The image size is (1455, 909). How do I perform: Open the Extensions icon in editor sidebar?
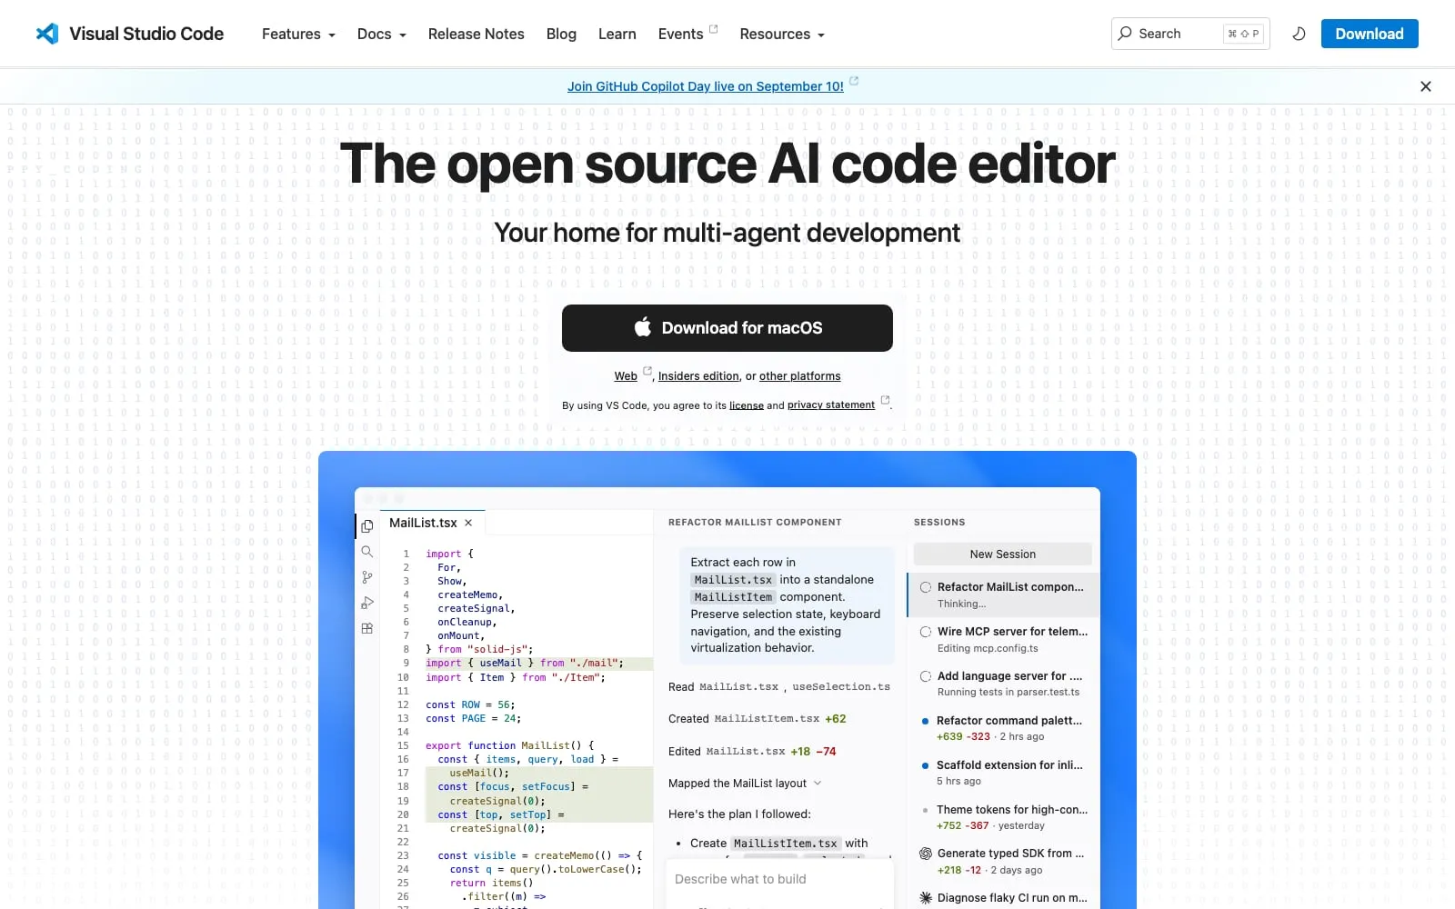click(367, 628)
